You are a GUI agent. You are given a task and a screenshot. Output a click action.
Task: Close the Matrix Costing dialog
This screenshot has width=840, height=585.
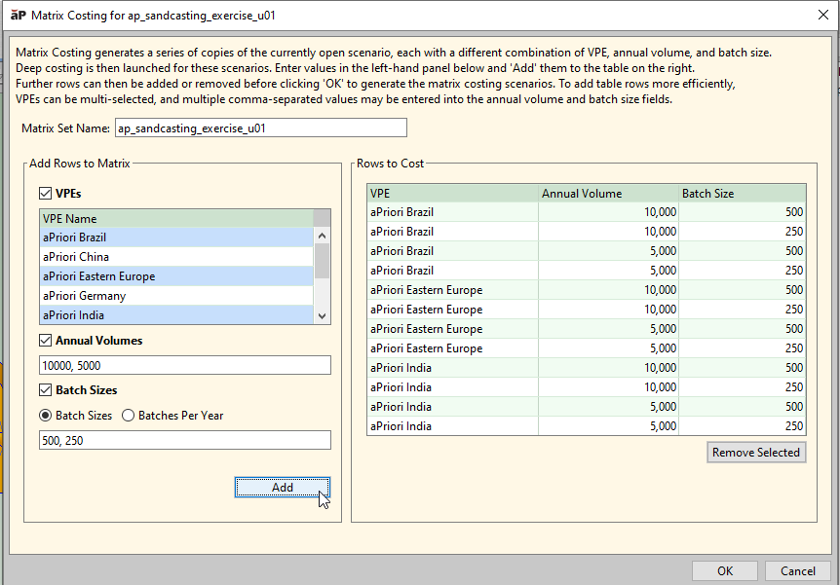coord(817,15)
